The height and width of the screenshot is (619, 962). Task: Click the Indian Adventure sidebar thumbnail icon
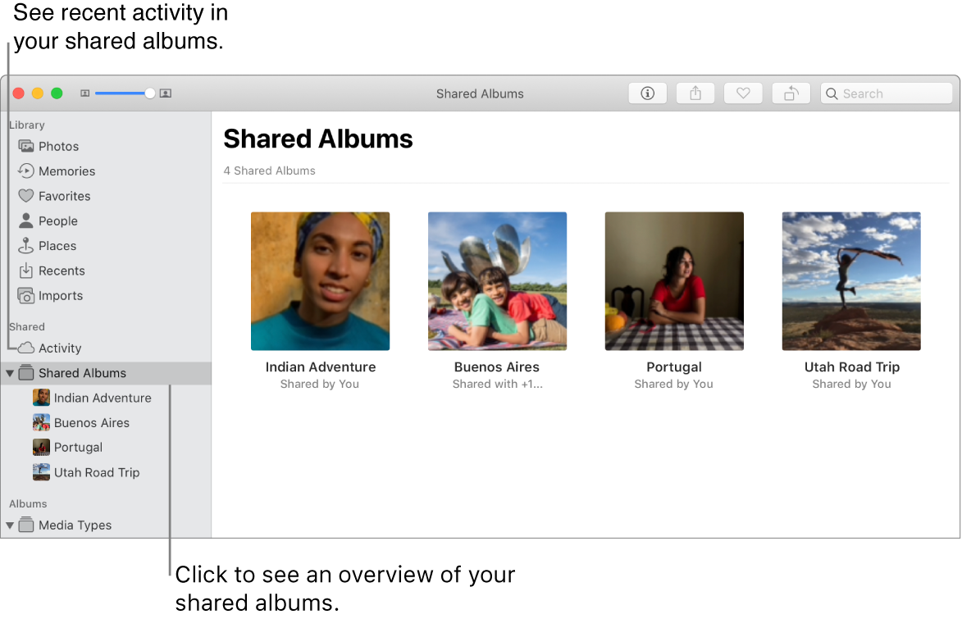click(x=41, y=398)
